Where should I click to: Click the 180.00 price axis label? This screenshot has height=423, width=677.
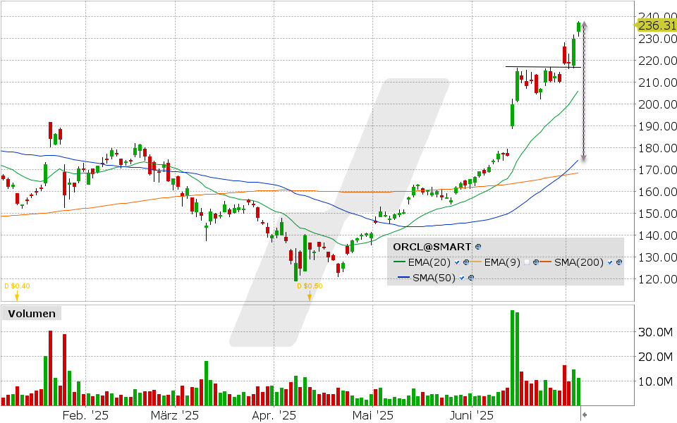point(657,148)
